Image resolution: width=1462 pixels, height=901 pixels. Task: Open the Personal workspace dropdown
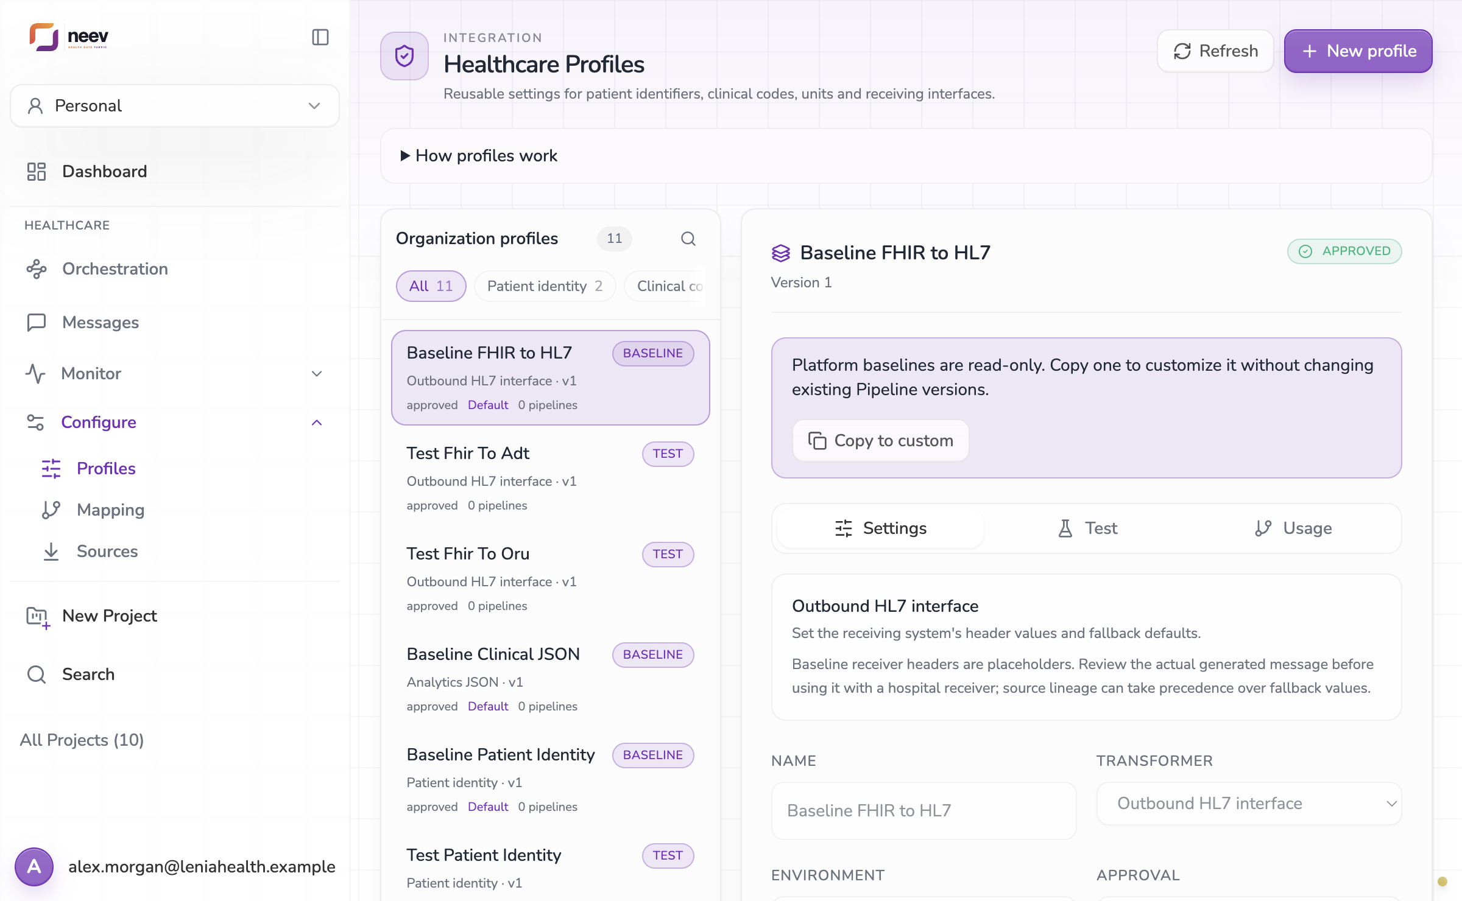[x=174, y=106]
